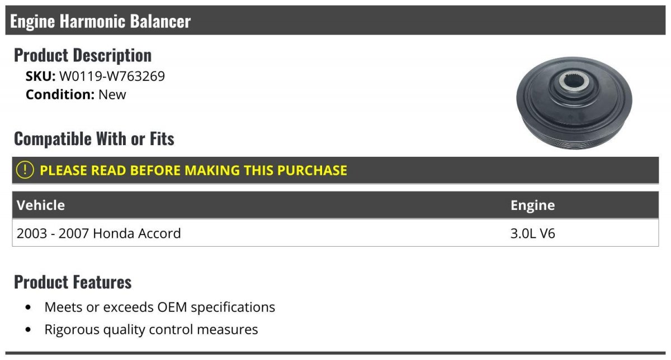Click the Engine Harmonic Balancer title bar

(335, 21)
